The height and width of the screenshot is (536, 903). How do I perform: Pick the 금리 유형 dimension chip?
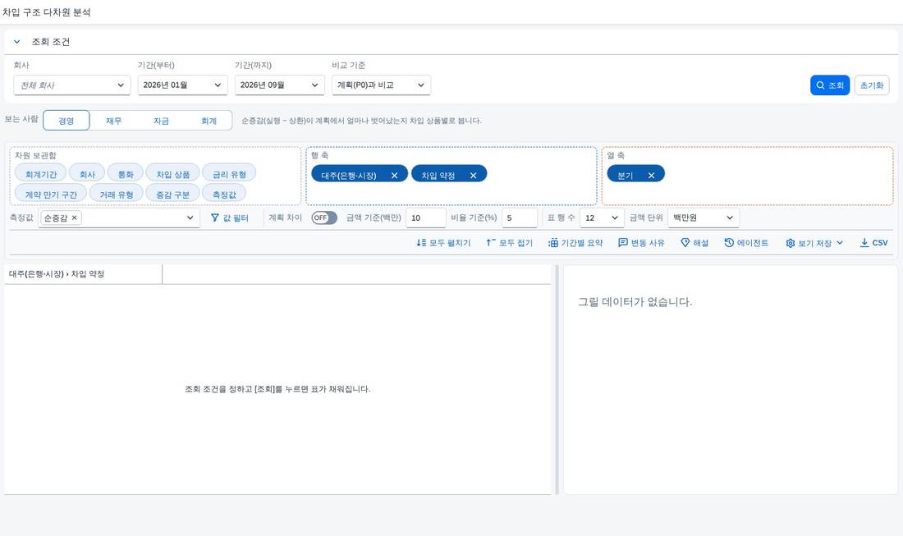[229, 174]
